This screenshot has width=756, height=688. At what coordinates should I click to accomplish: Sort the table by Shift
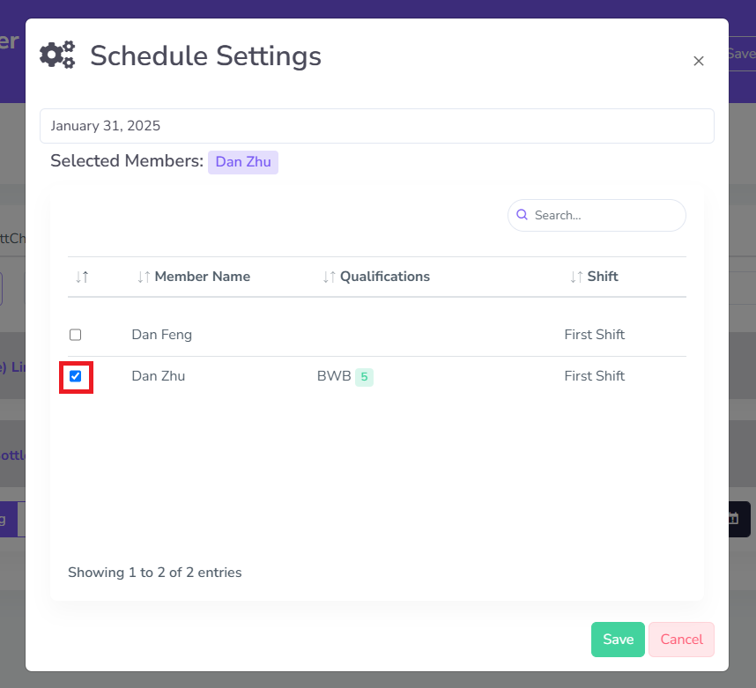[x=602, y=277]
